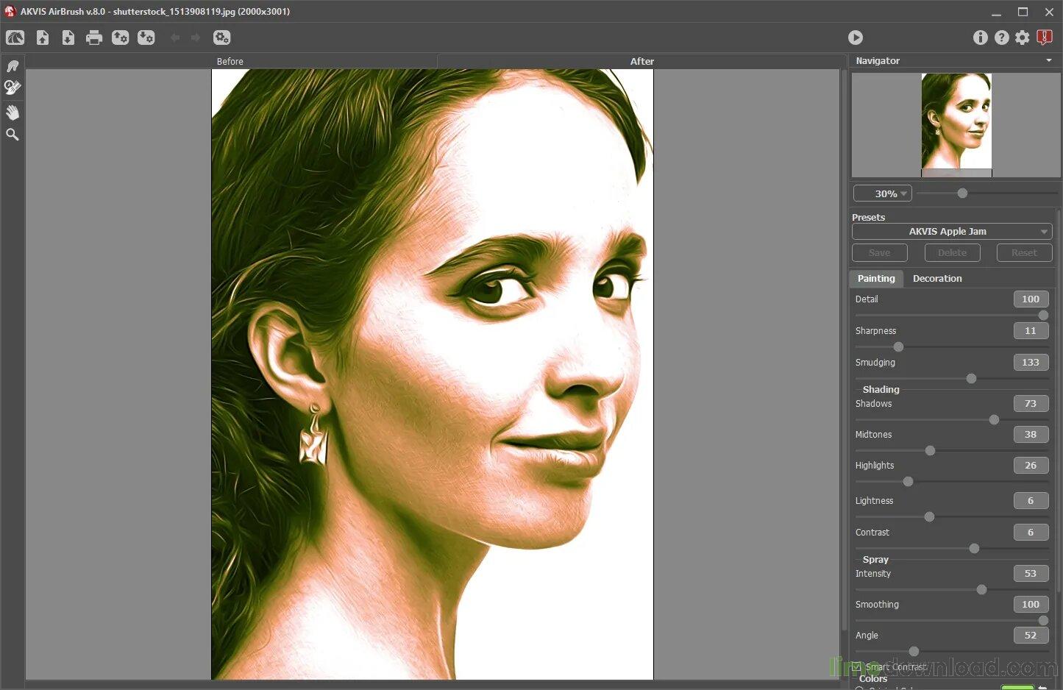Export presets to file
The height and width of the screenshot is (690, 1063).
[x=146, y=38]
